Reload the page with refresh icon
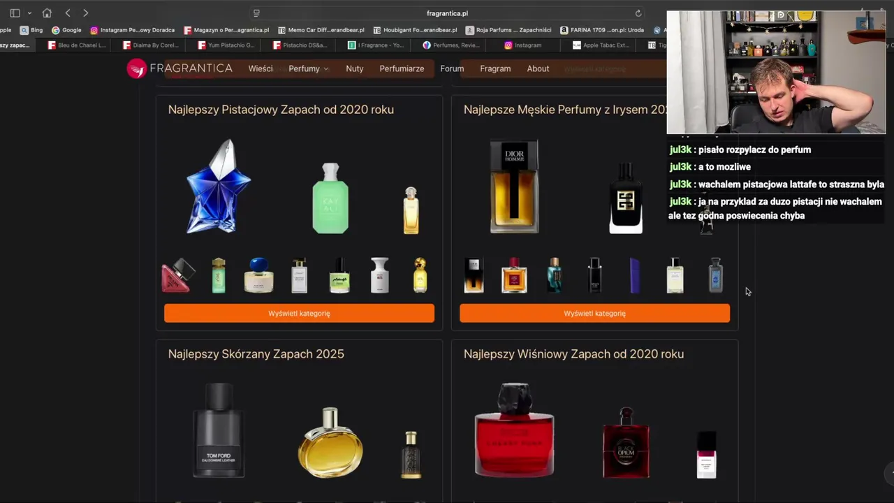The width and height of the screenshot is (894, 503). click(x=638, y=13)
